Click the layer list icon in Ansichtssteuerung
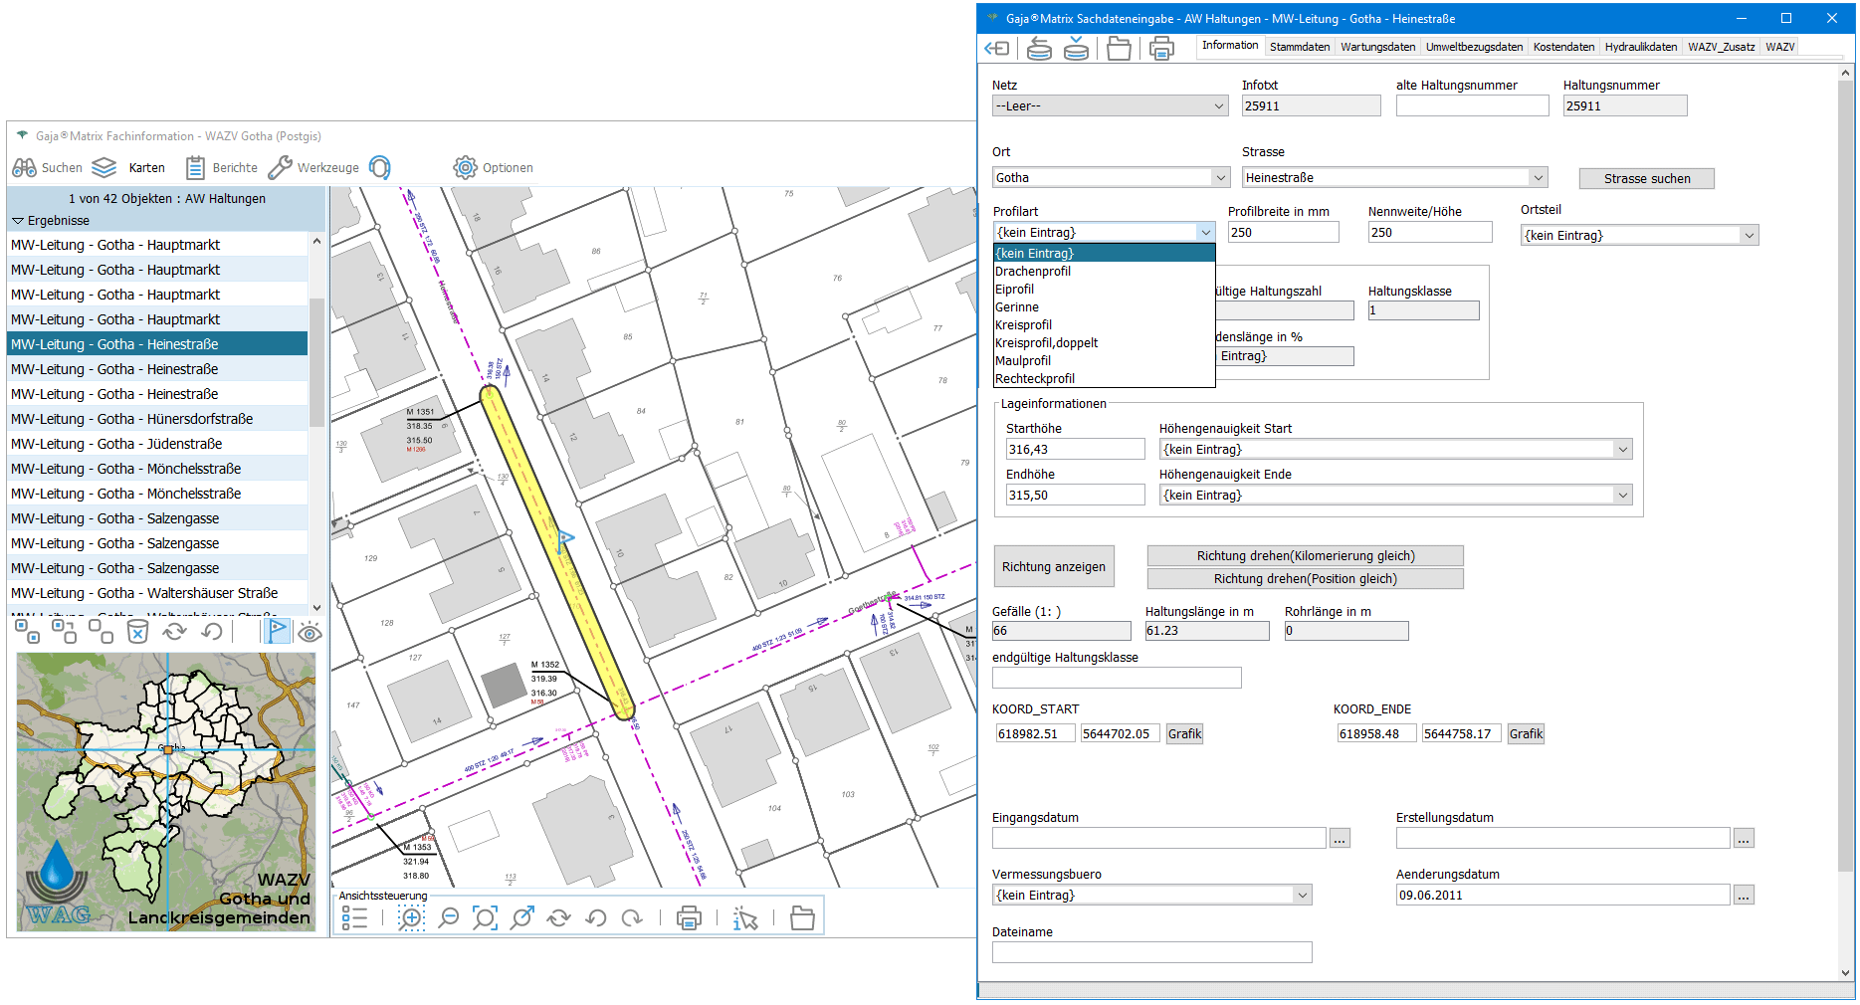Image resolution: width=1860 pixels, height=1005 pixels. pos(355,918)
